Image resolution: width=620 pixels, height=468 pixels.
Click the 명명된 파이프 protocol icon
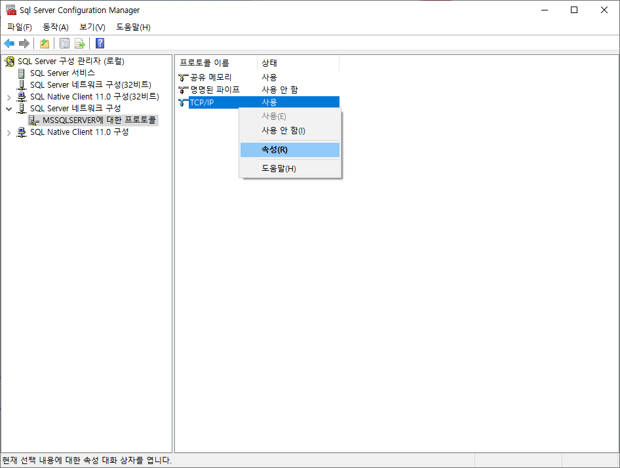[x=183, y=90]
